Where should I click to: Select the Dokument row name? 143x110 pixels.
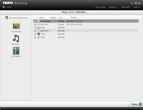[45, 31]
